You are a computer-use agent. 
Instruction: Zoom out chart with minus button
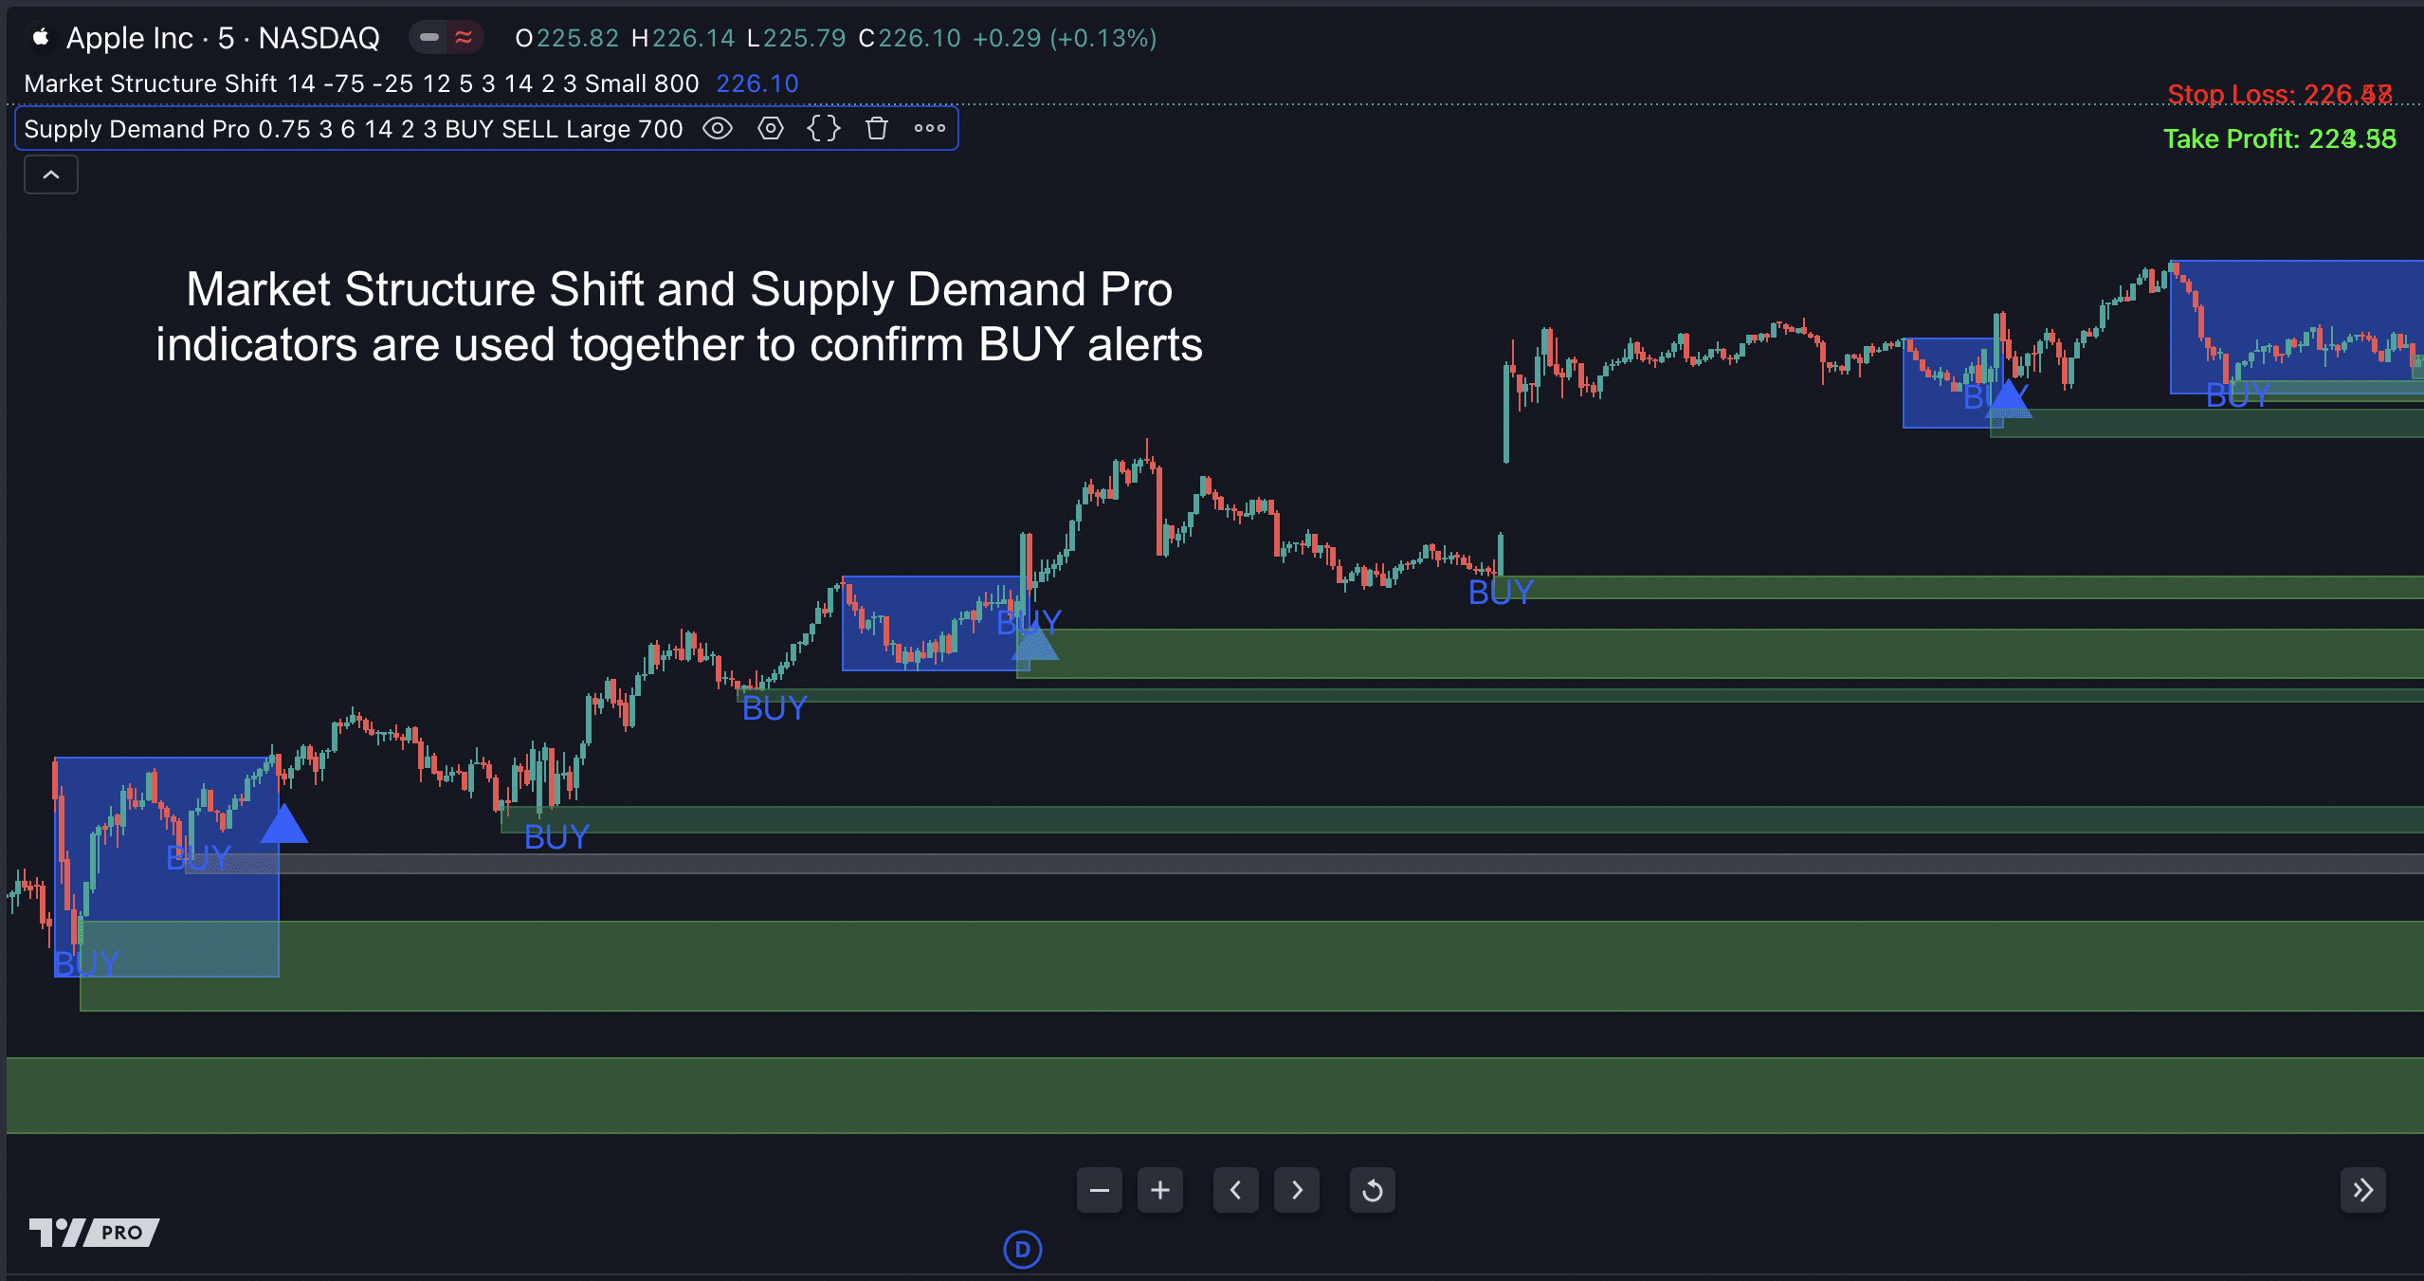coord(1100,1190)
